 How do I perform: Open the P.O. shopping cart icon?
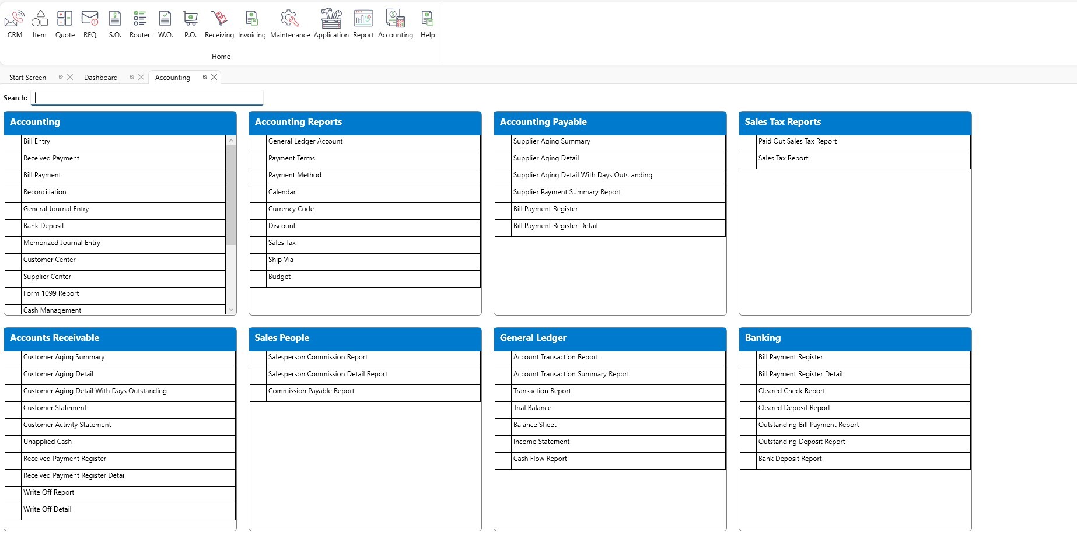tap(190, 19)
